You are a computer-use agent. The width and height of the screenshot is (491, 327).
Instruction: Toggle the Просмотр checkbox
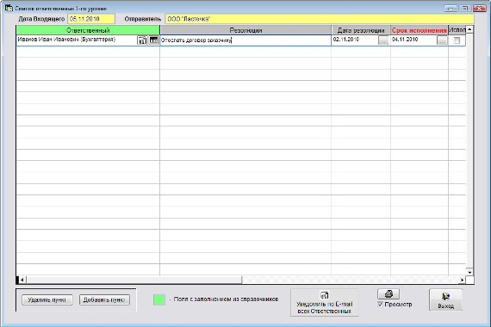(380, 304)
